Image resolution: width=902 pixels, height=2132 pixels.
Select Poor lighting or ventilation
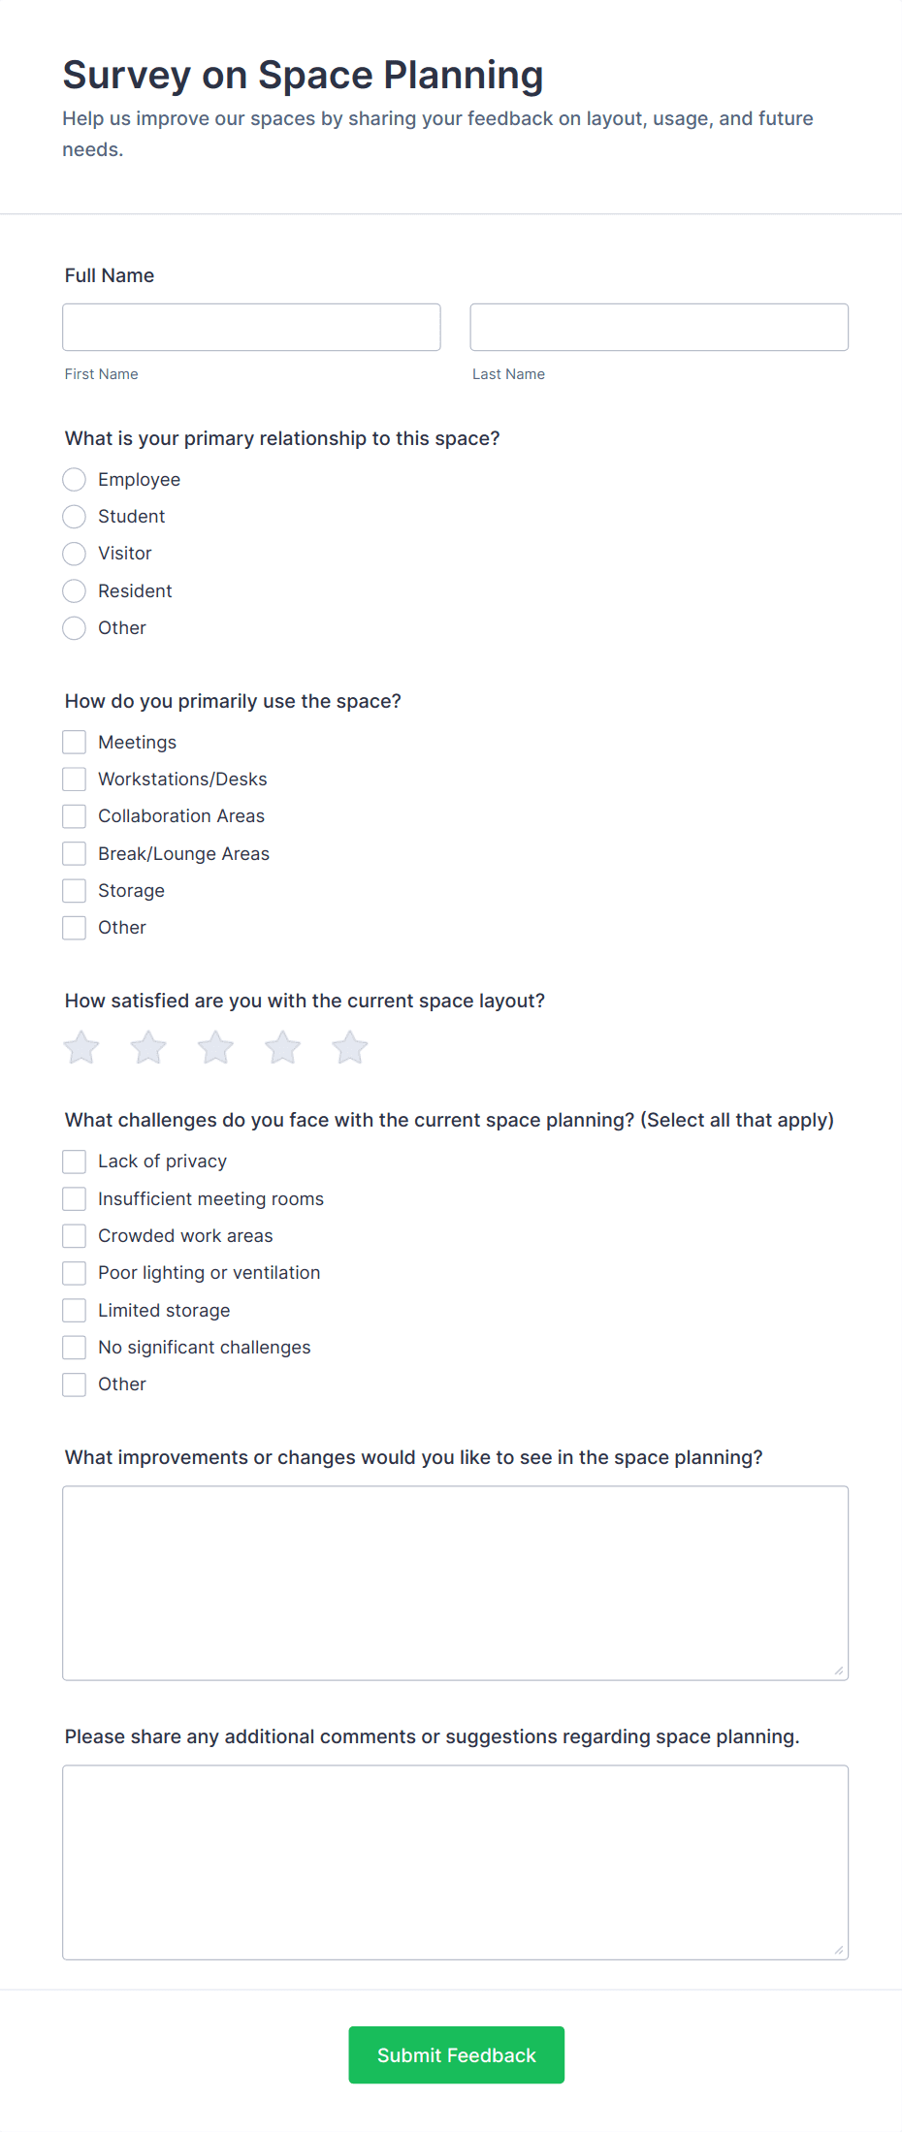click(x=74, y=1272)
